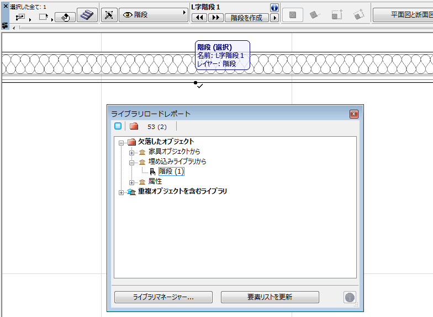Go to previous stair with rewind arrows
Image resolution: width=433 pixels, height=317 pixels.
pos(199,18)
